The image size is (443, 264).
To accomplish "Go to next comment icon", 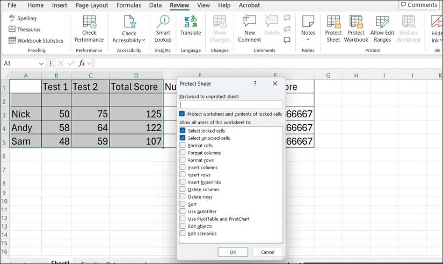I will (287, 29).
